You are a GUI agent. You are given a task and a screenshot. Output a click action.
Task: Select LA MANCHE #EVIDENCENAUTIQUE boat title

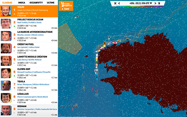click(35, 32)
